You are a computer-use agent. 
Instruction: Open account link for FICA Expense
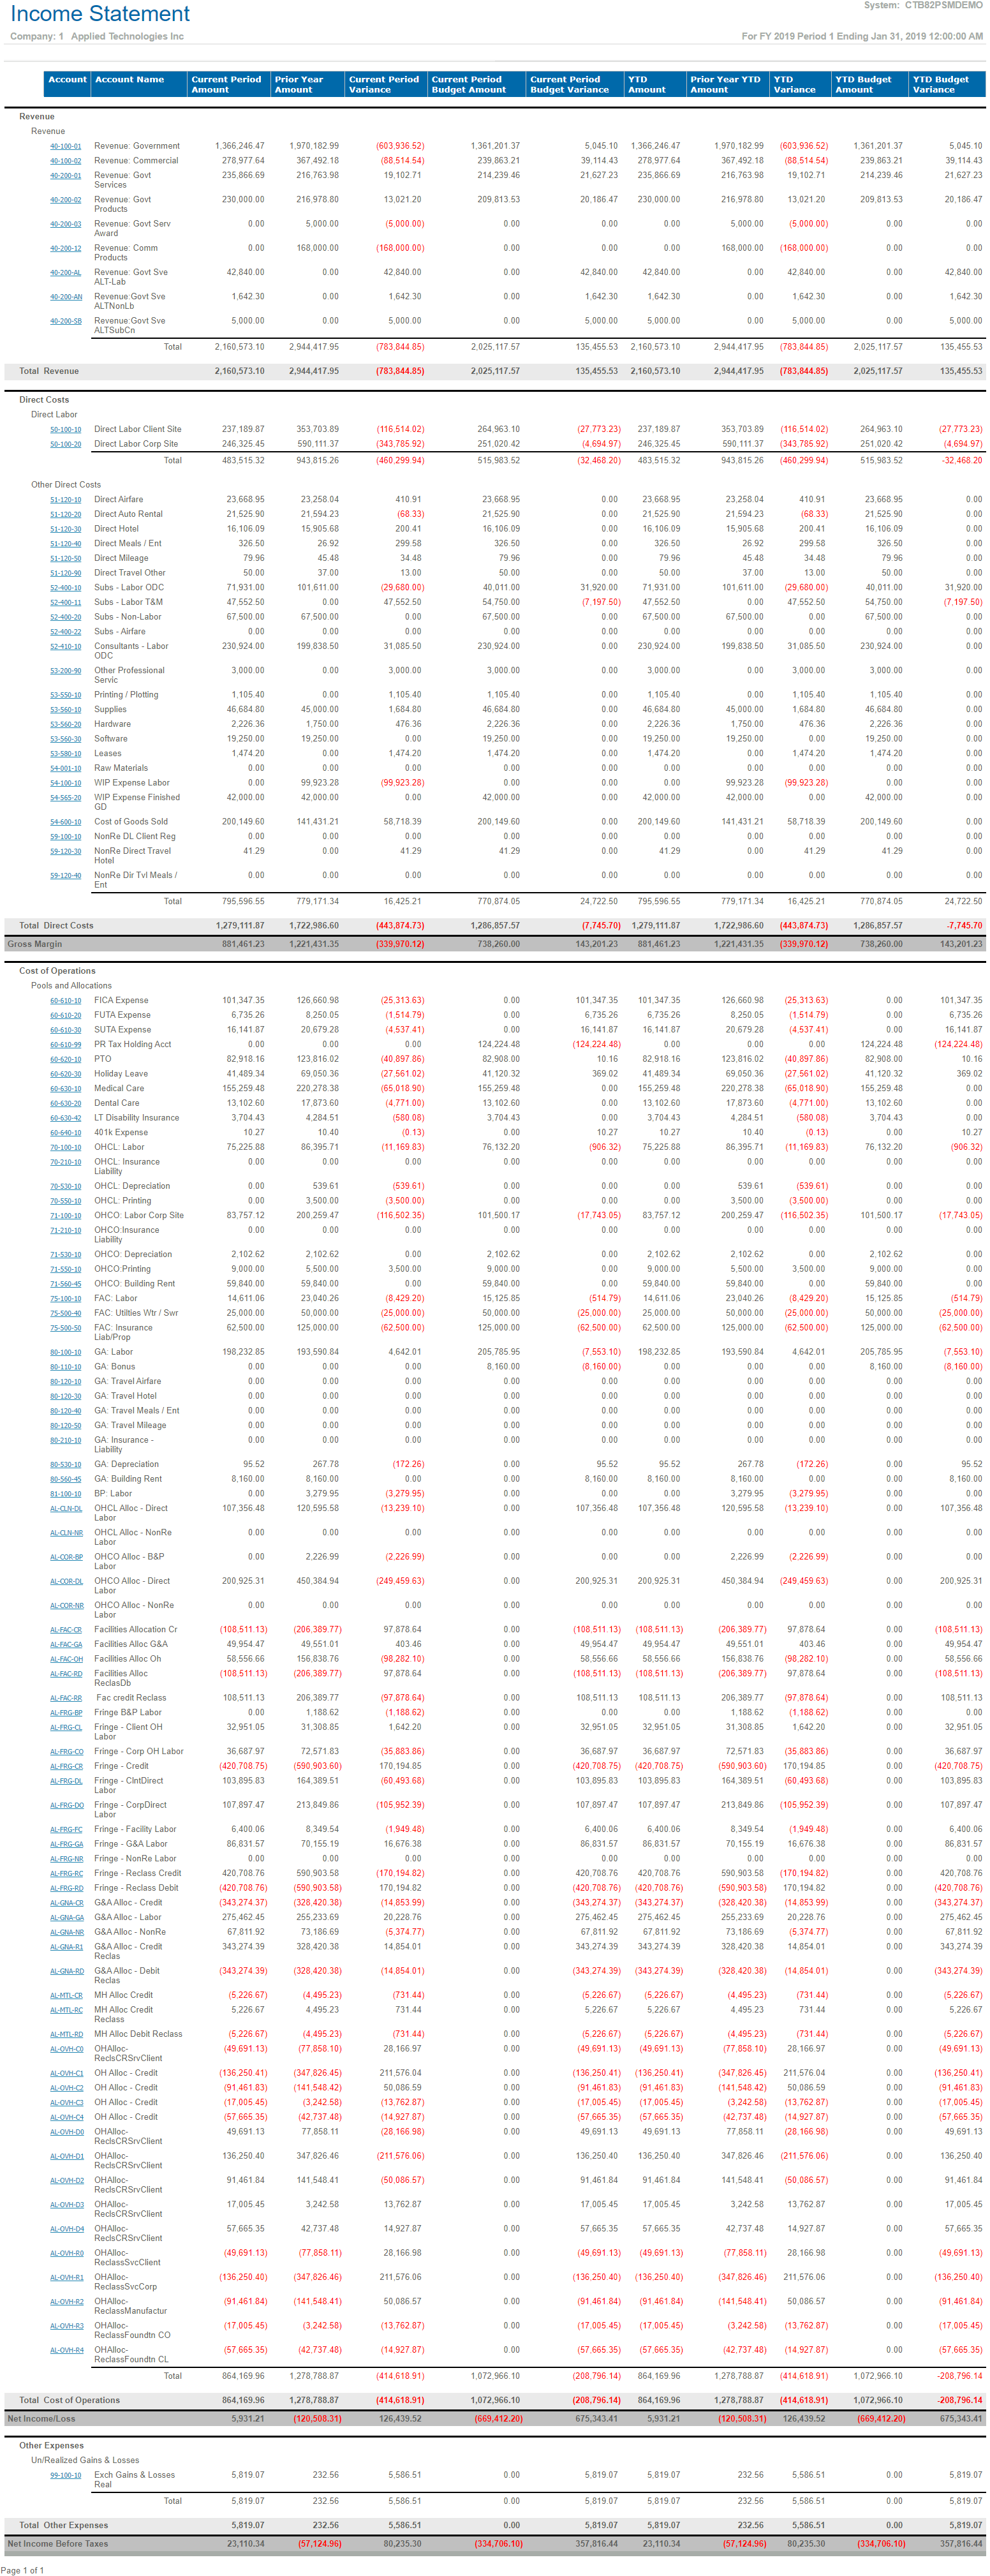66,1001
